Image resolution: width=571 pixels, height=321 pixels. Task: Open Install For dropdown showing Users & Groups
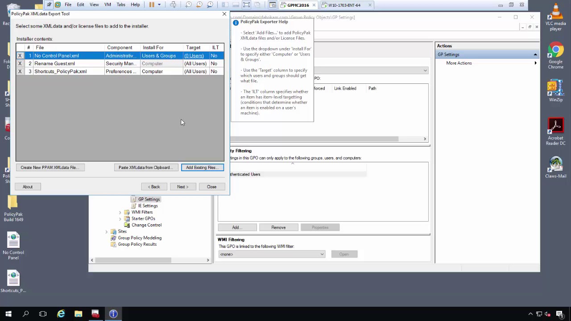[161, 56]
